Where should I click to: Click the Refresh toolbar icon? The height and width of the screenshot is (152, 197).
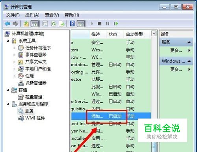(x=54, y=24)
